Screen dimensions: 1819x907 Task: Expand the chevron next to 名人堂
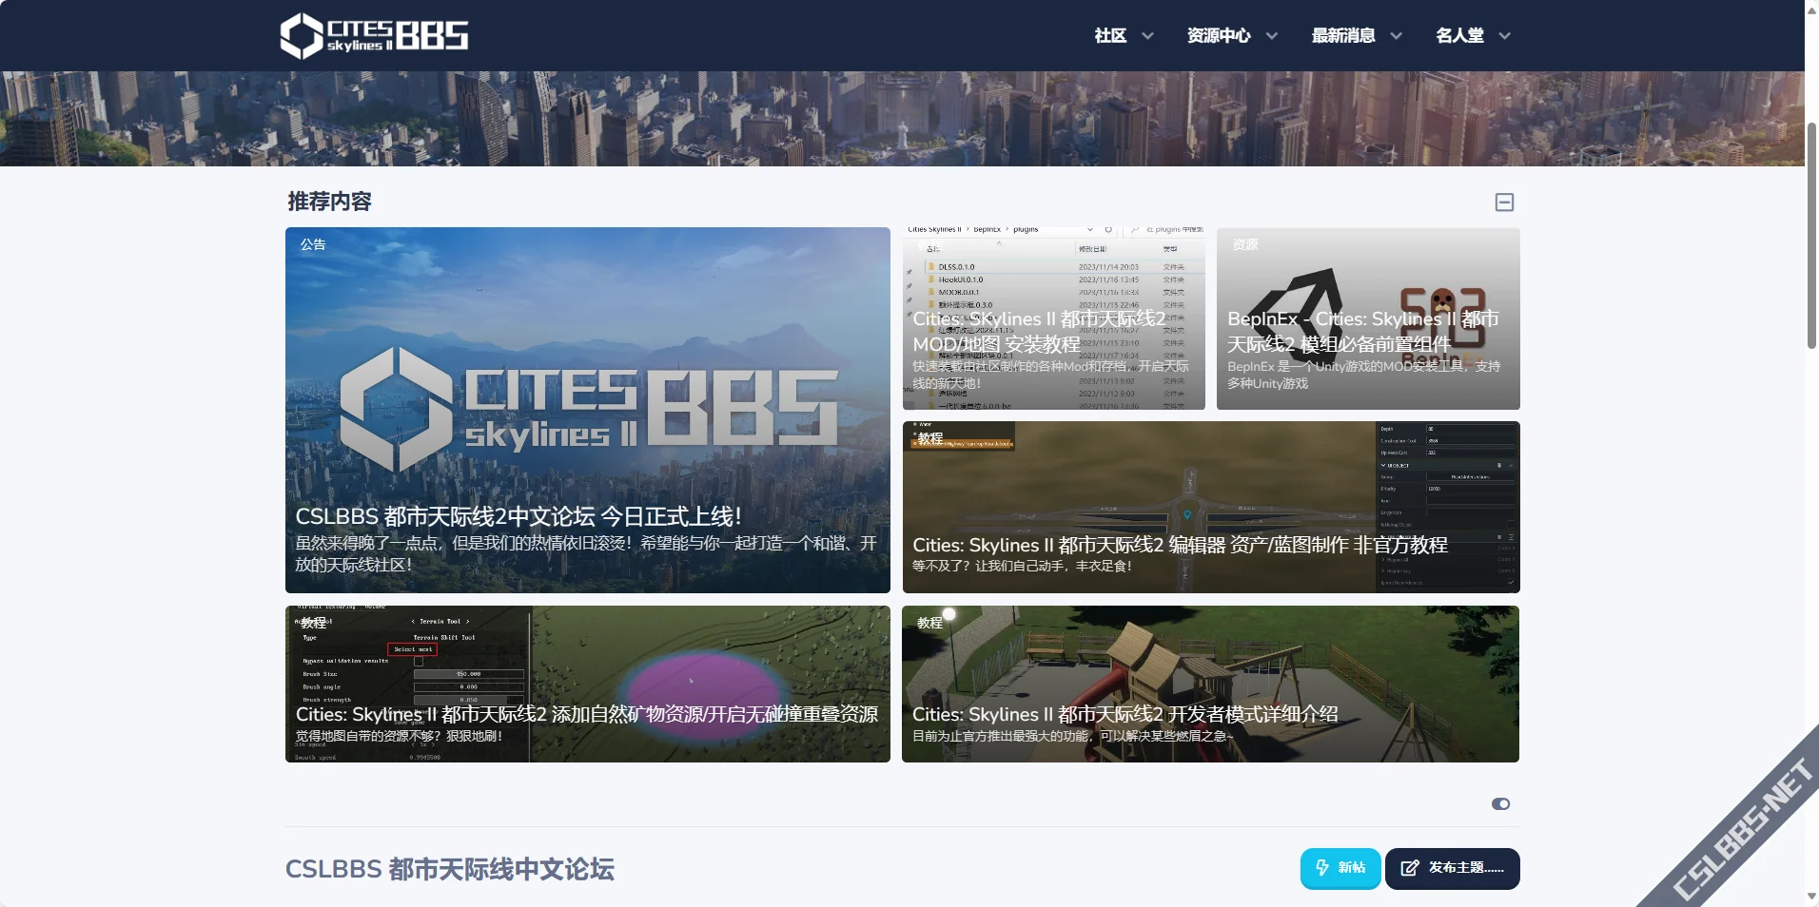tap(1504, 36)
